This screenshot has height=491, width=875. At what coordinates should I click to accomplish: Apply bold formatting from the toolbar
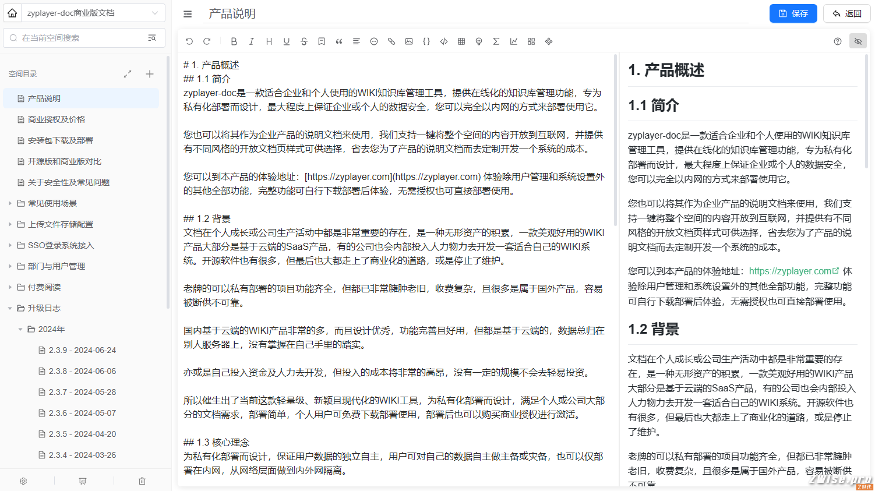click(234, 41)
